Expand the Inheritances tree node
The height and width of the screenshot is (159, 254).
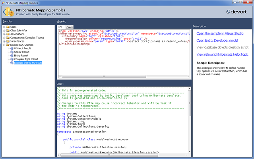(4, 41)
